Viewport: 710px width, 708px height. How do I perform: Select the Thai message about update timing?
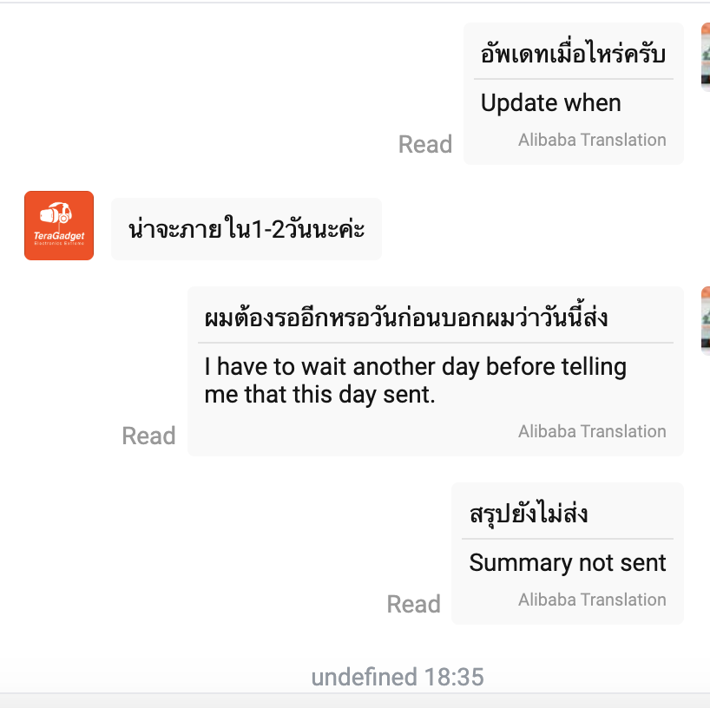573,54
